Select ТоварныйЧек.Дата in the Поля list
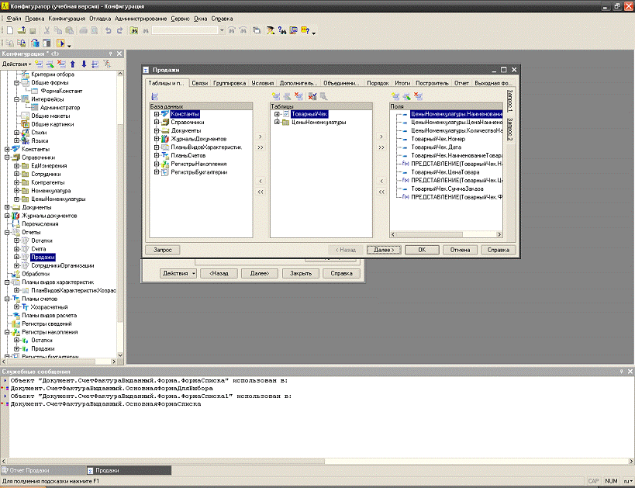 436,147
